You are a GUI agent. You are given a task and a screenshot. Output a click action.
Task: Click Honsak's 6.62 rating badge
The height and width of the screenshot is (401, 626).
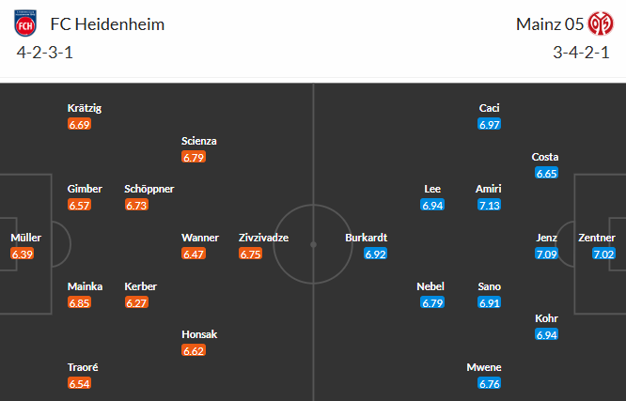click(194, 351)
